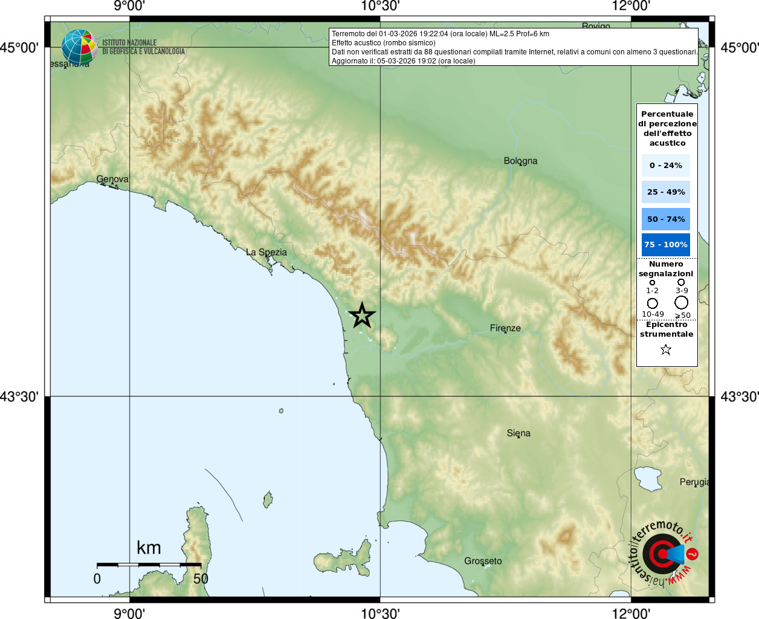759x619 pixels.
Task: Select the 50 - 74% color swatch
Action: pos(666,219)
